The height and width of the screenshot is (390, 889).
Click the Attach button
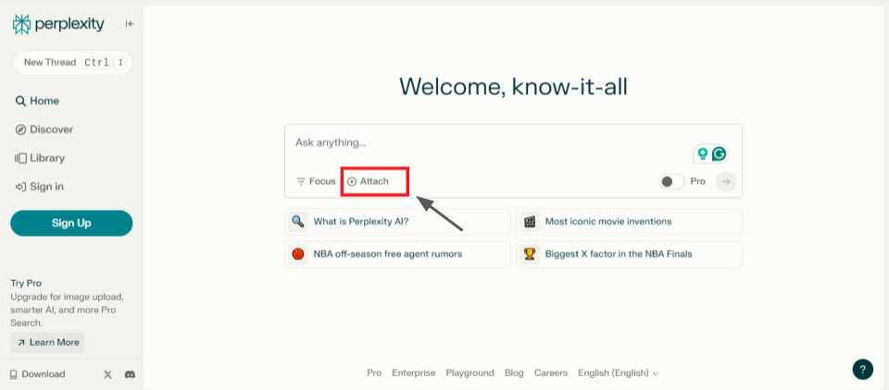click(x=368, y=182)
